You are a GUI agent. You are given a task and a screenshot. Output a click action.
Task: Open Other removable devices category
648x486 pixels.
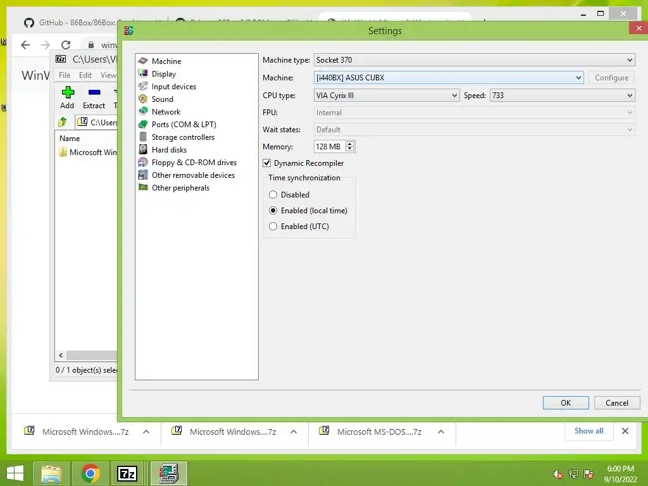[193, 175]
